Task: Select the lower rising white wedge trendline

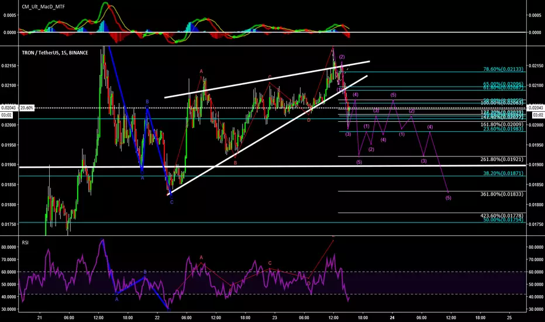Action: 268,135
